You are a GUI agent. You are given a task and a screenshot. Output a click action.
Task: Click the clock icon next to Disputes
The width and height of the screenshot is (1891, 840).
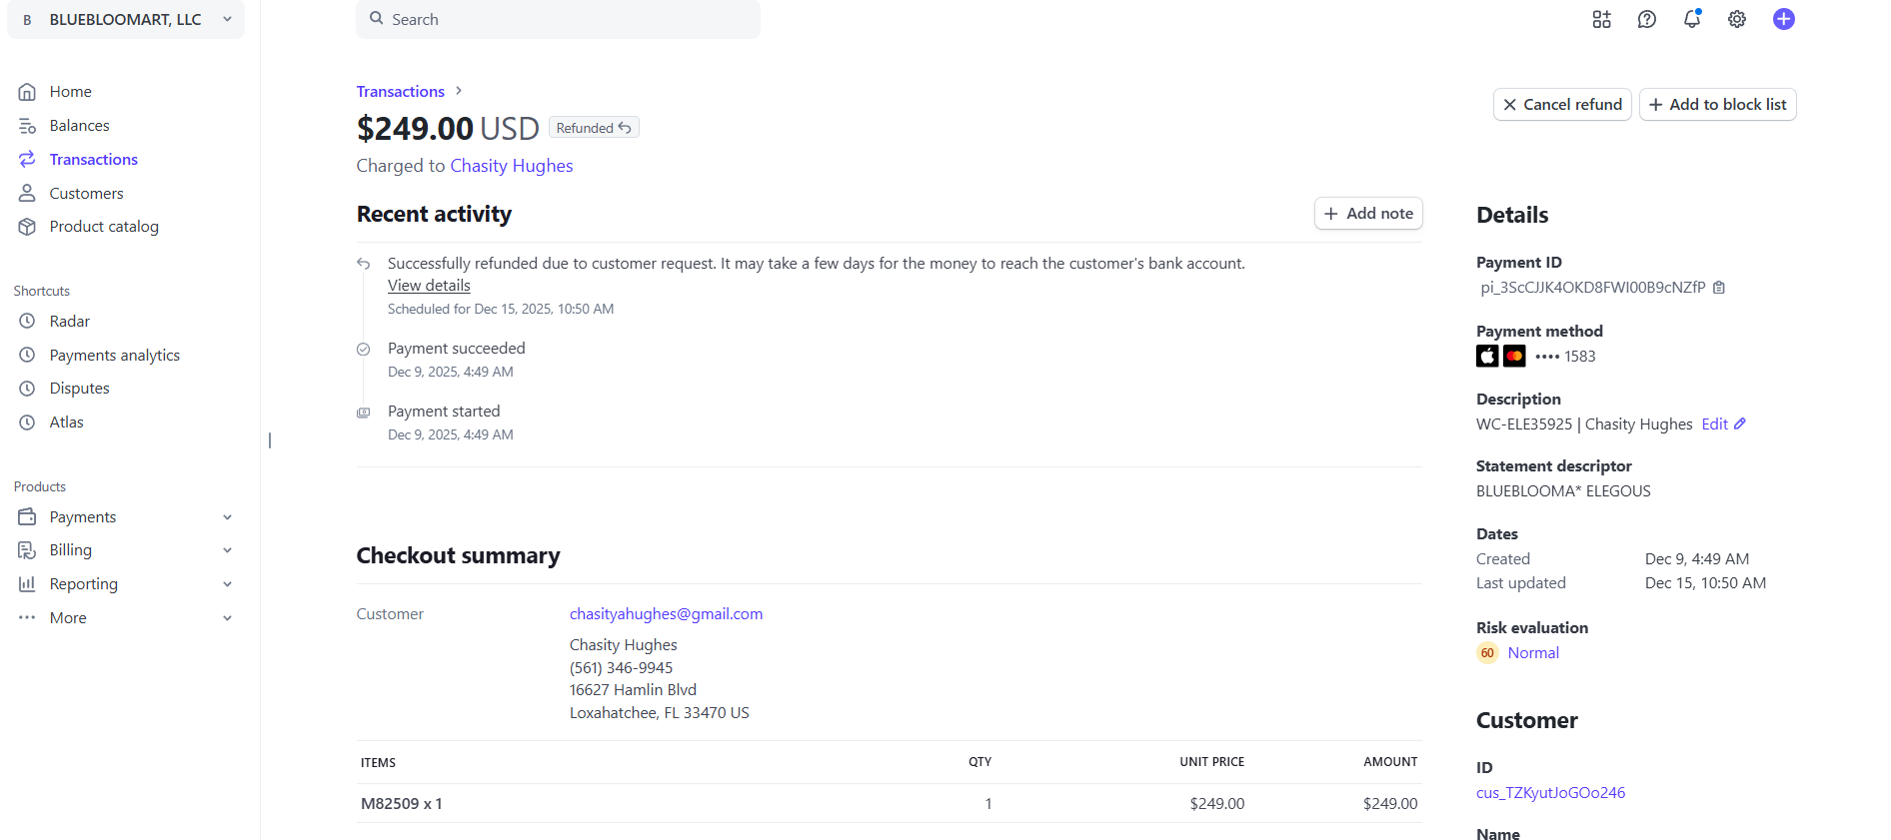27,389
